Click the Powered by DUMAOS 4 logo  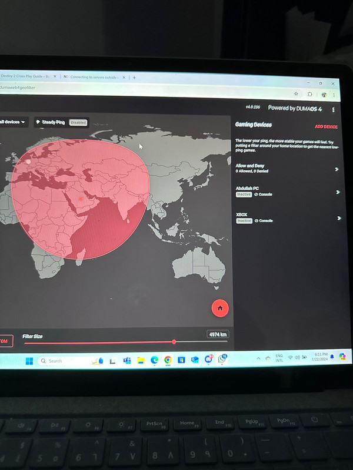coord(295,108)
